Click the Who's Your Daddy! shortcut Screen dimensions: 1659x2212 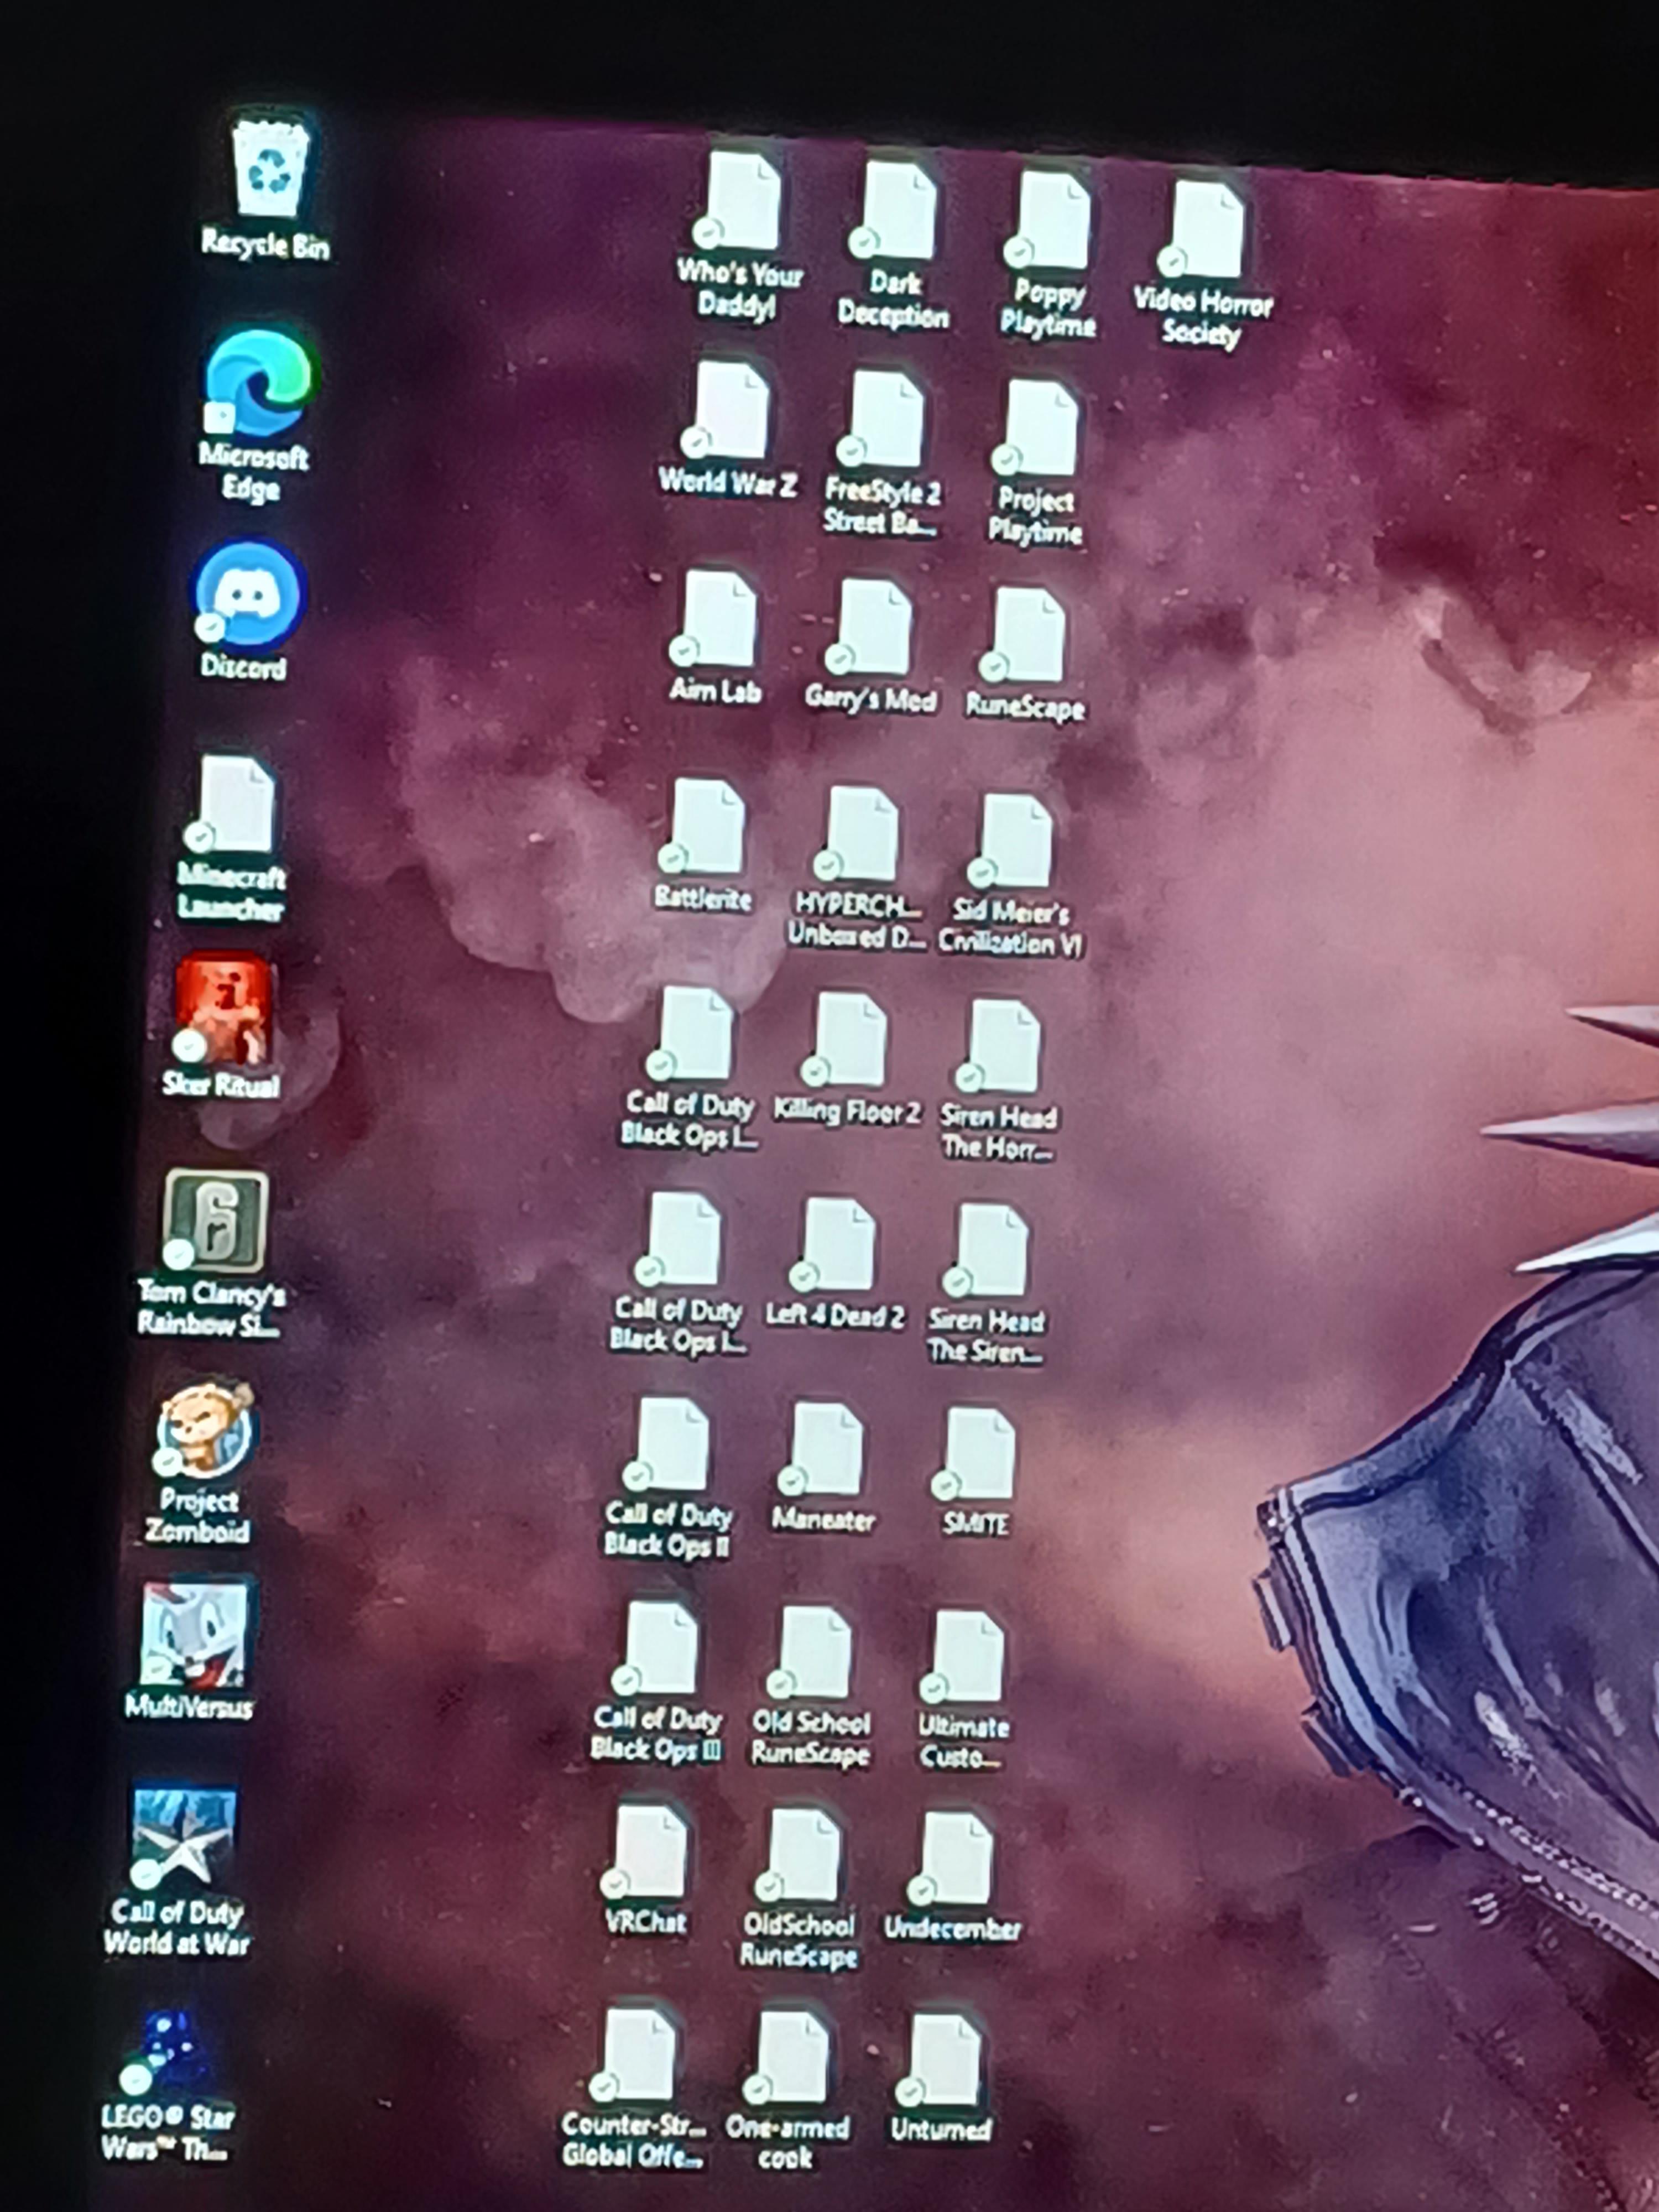coord(740,235)
